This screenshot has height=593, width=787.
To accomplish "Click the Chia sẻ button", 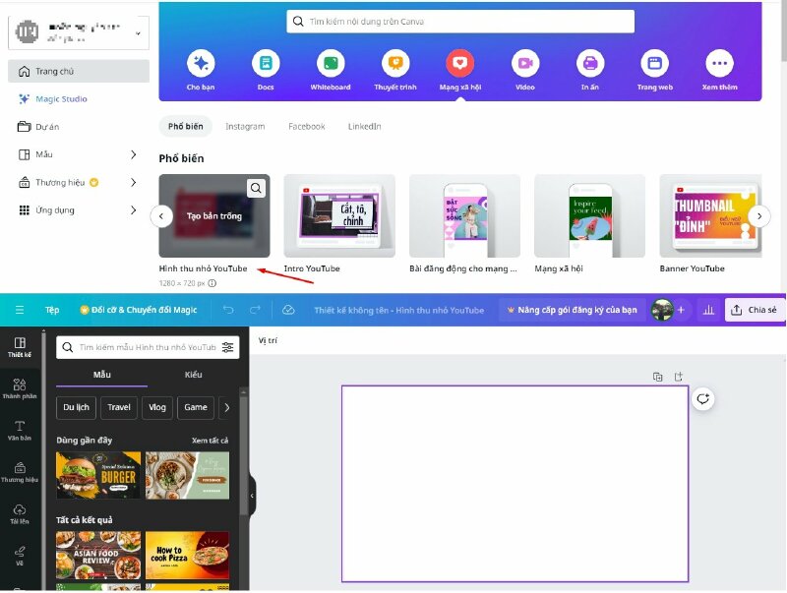I will (757, 309).
